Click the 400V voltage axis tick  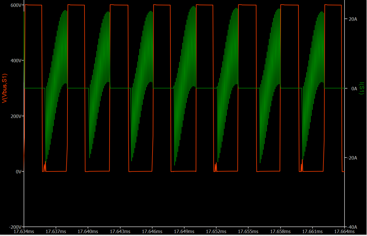click(16, 61)
